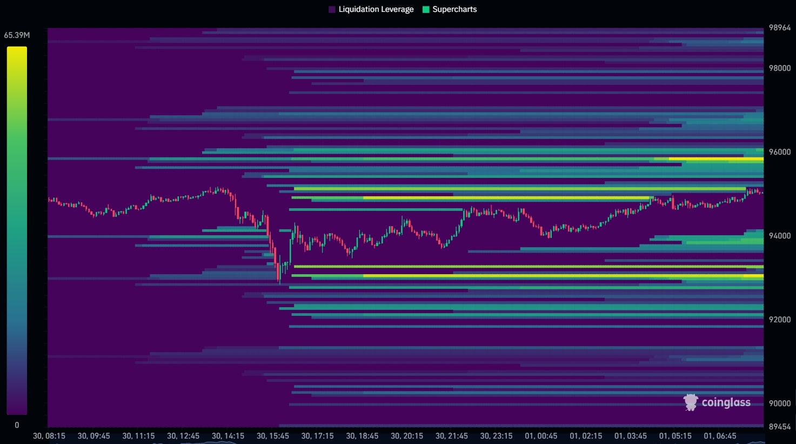Click the 30, 20:15 time axis label
The image size is (796, 444).
point(407,436)
